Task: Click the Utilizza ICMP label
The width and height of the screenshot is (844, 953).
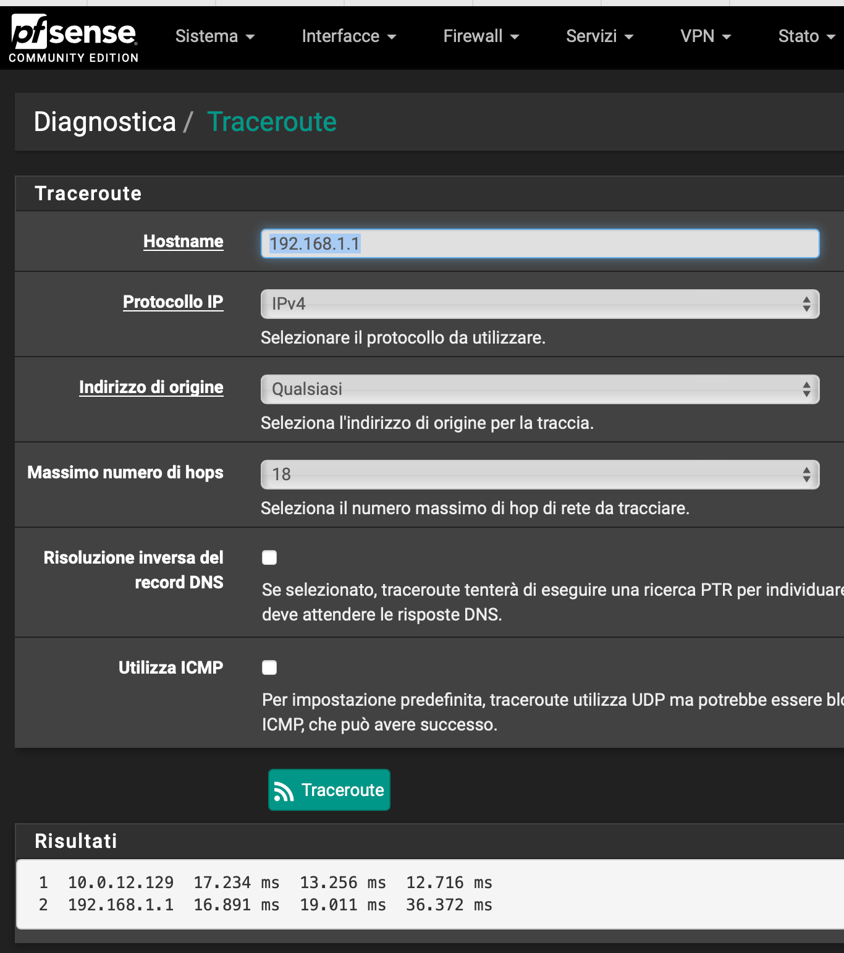Action: tap(171, 667)
